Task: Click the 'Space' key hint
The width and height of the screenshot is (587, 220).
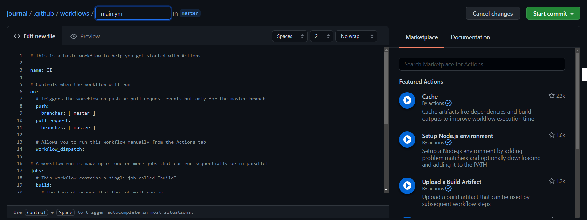Action: [x=66, y=212]
